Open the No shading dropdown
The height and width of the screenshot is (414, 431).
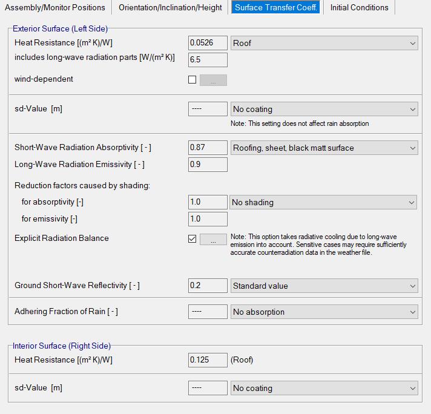(x=324, y=202)
